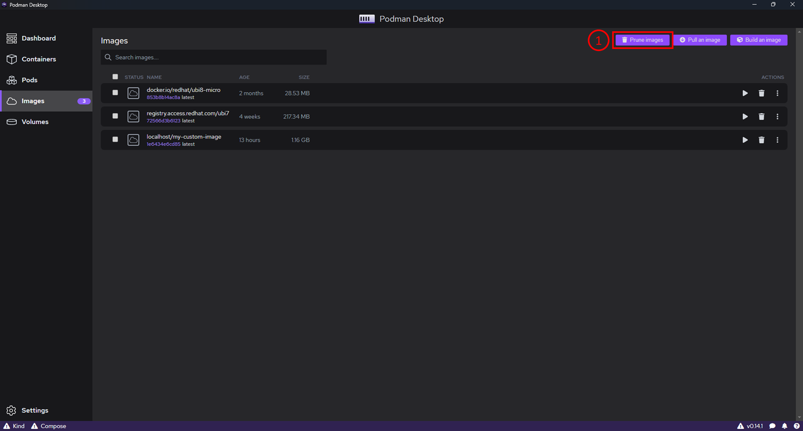803x431 pixels.
Task: Click the ubi7 image status icon
Action: [133, 117]
